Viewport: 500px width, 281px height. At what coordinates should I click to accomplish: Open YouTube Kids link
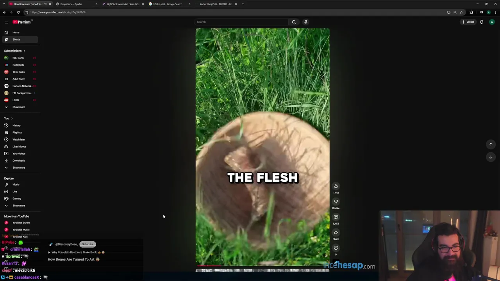(x=19, y=237)
